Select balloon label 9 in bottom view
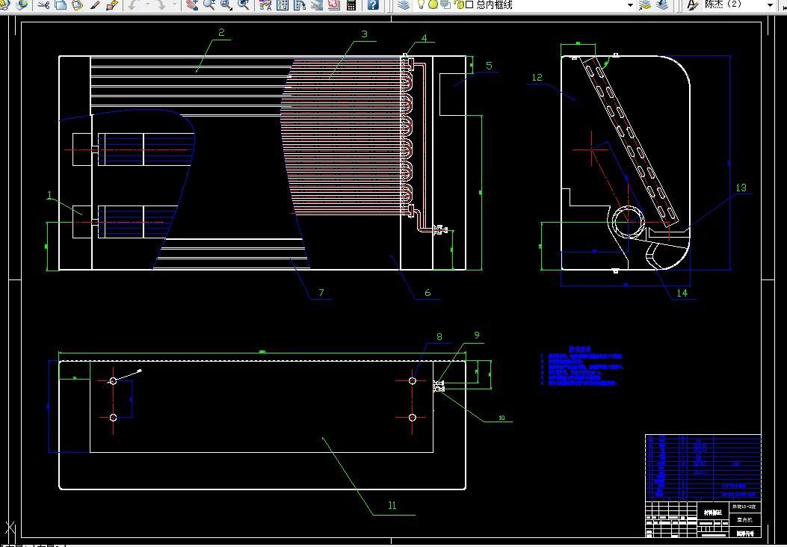Screen dimensions: 787x547 (x=477, y=336)
